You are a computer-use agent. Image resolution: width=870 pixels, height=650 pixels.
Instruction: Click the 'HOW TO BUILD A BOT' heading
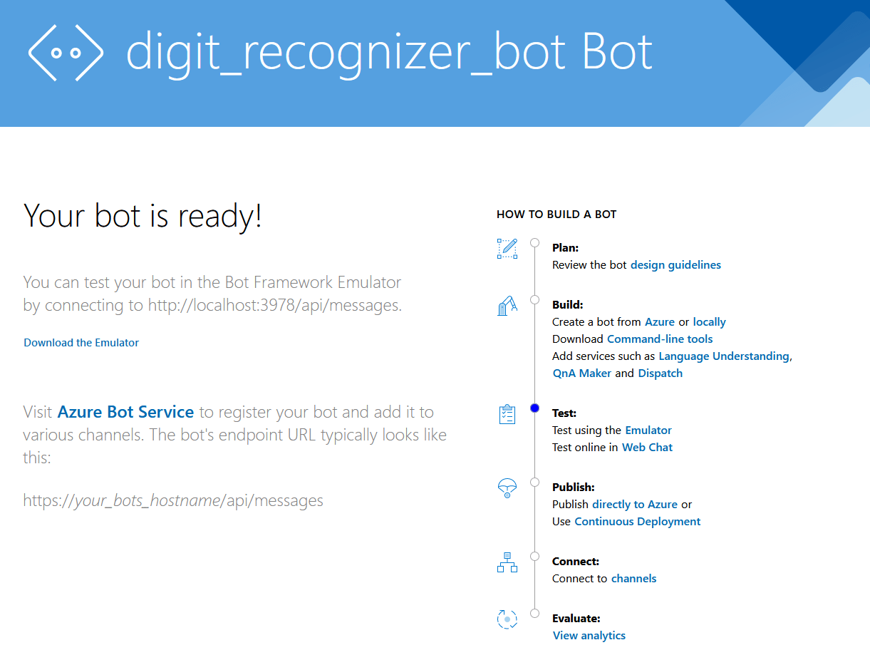tap(556, 214)
